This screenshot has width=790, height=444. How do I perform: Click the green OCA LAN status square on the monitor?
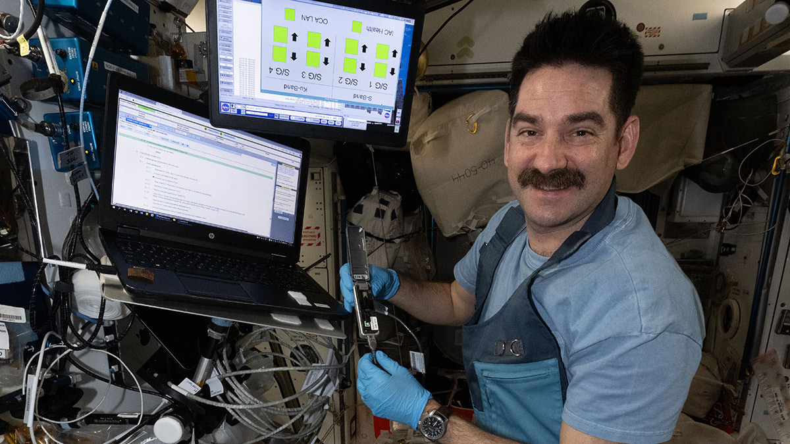[290, 14]
